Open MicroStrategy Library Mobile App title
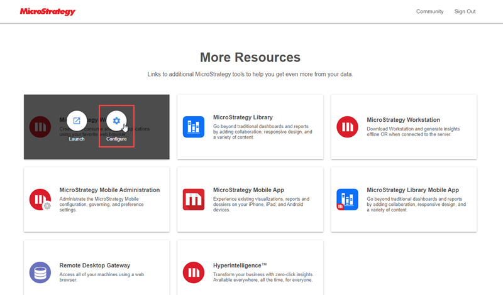503x295 pixels. click(x=413, y=190)
